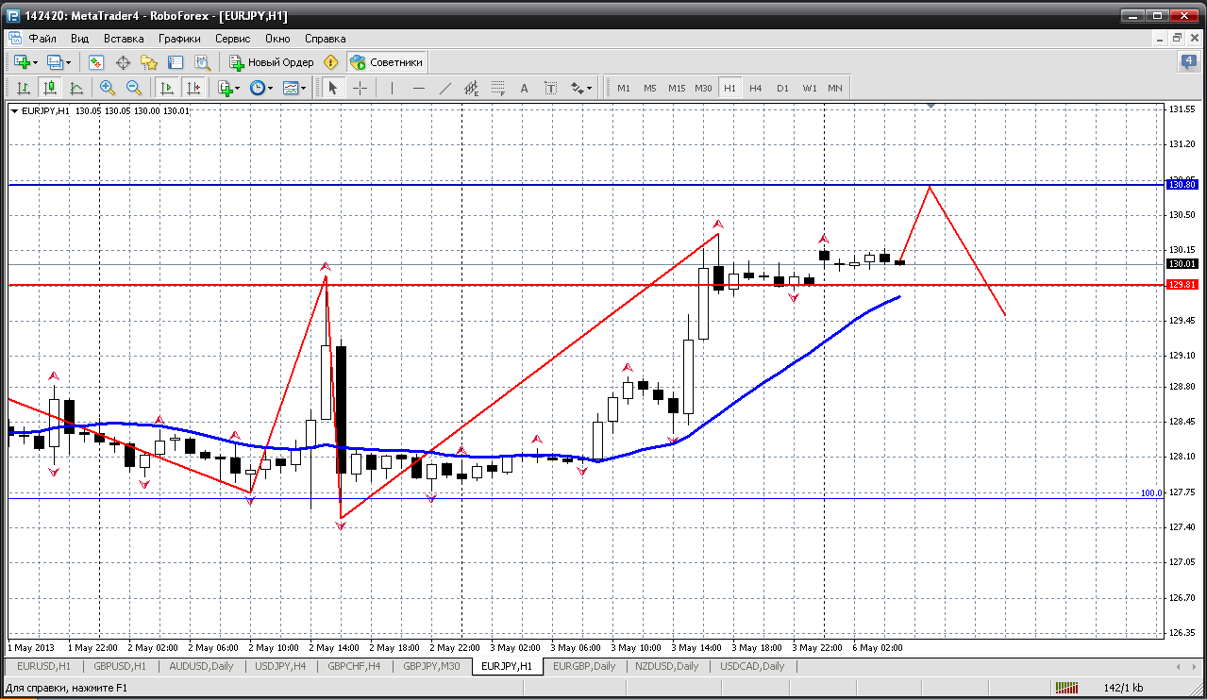Screen dimensions: 1207x700
Task: Set timeframe to M5
Action: [x=650, y=88]
